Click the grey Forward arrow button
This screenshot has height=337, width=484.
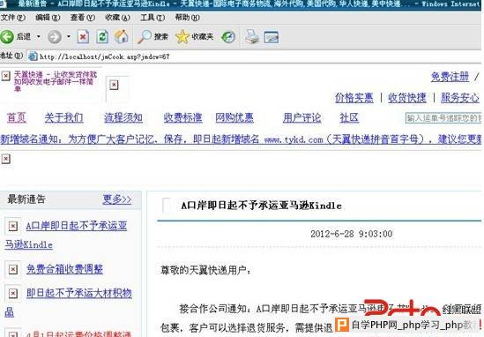55,37
